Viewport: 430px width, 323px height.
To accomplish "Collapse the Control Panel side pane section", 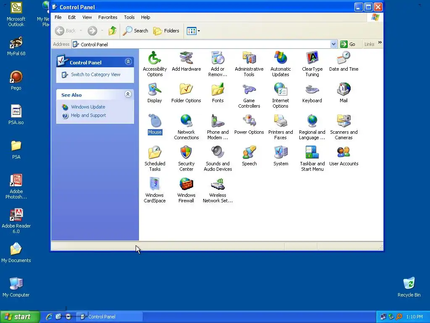I will click(x=128, y=62).
